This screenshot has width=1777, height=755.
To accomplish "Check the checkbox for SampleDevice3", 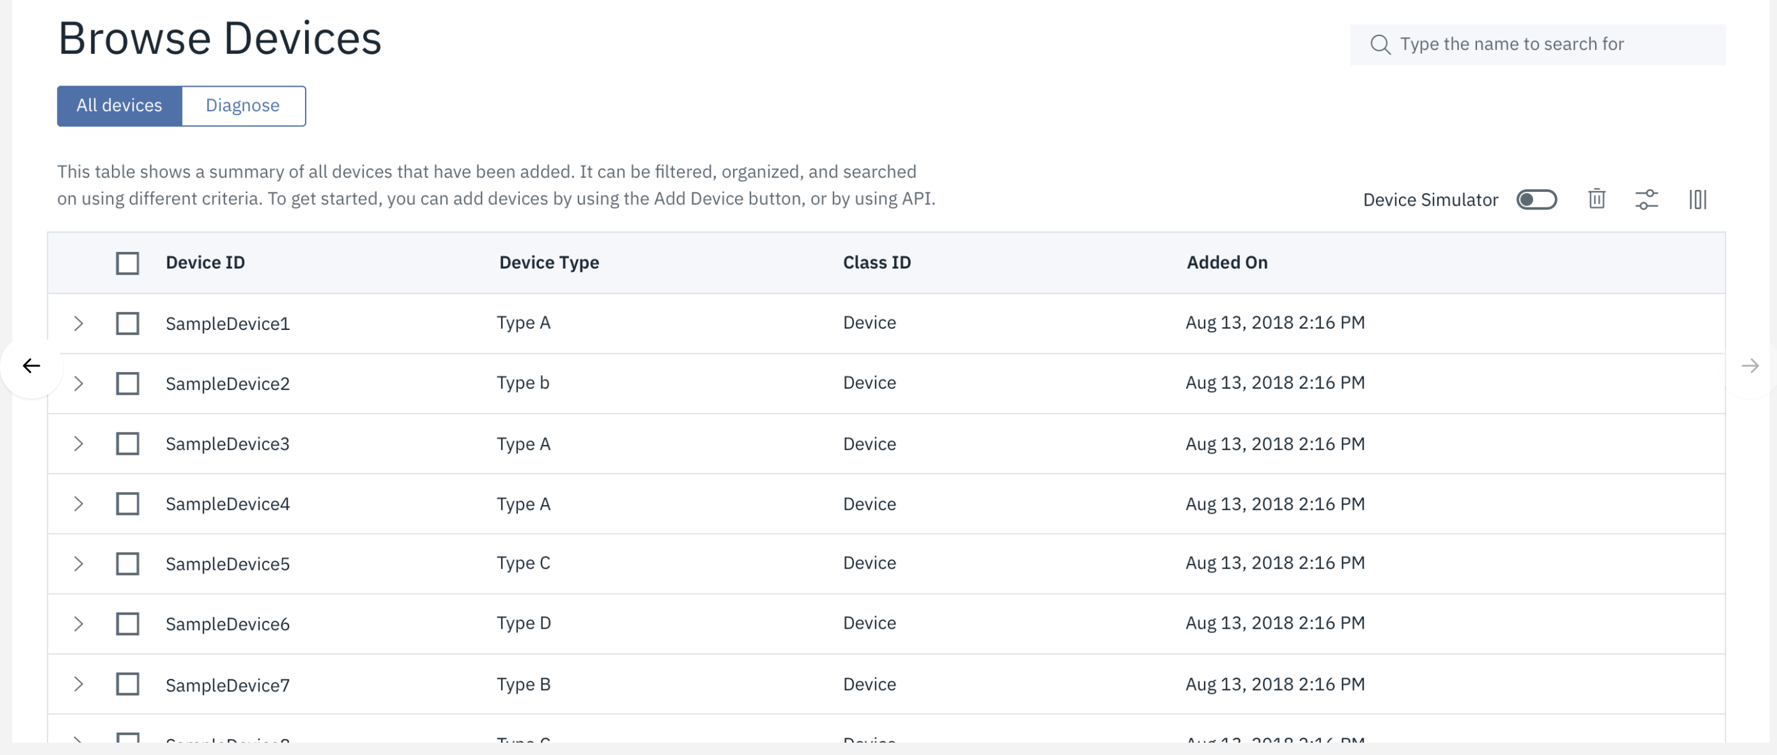I will pos(127,443).
